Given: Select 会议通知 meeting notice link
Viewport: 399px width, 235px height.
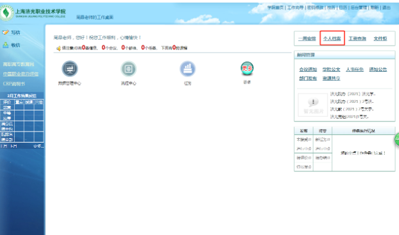Looking at the screenshot, I should point(308,69).
